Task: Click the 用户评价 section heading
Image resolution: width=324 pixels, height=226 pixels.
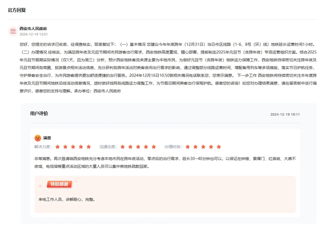Action: (x=39, y=114)
